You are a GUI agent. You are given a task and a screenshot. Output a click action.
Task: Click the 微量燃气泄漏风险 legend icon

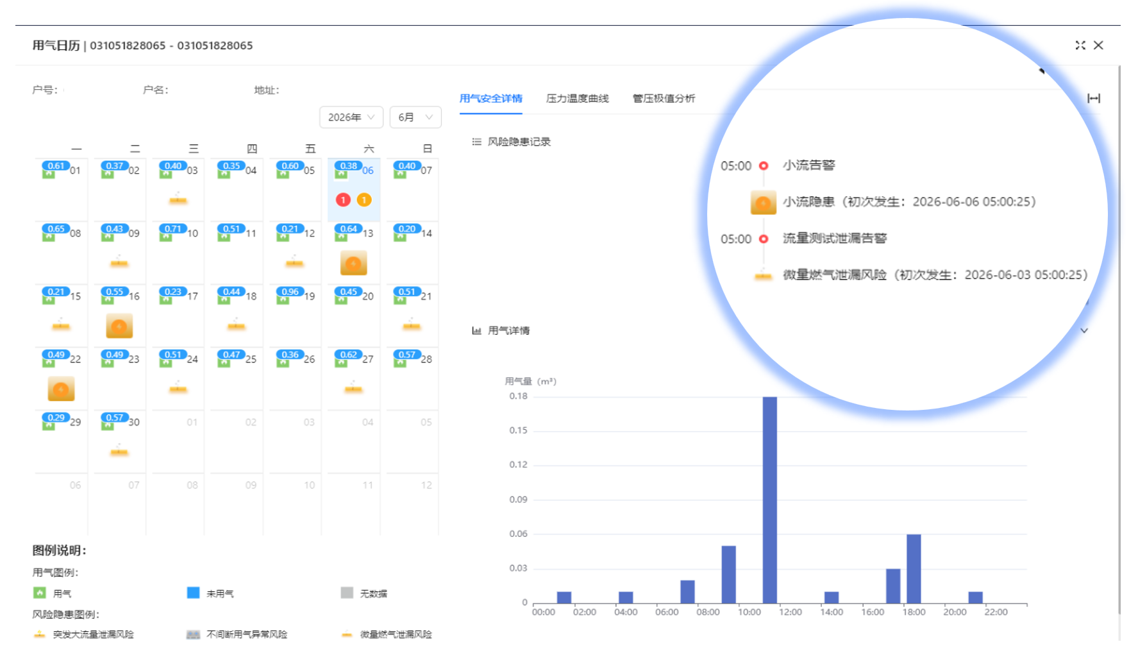click(347, 634)
